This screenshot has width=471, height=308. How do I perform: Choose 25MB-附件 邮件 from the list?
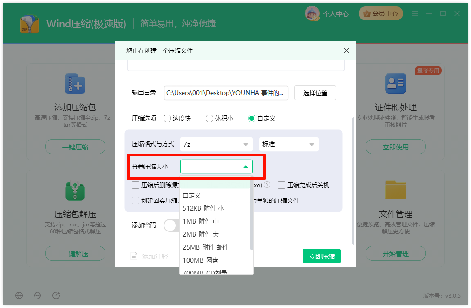click(215, 247)
